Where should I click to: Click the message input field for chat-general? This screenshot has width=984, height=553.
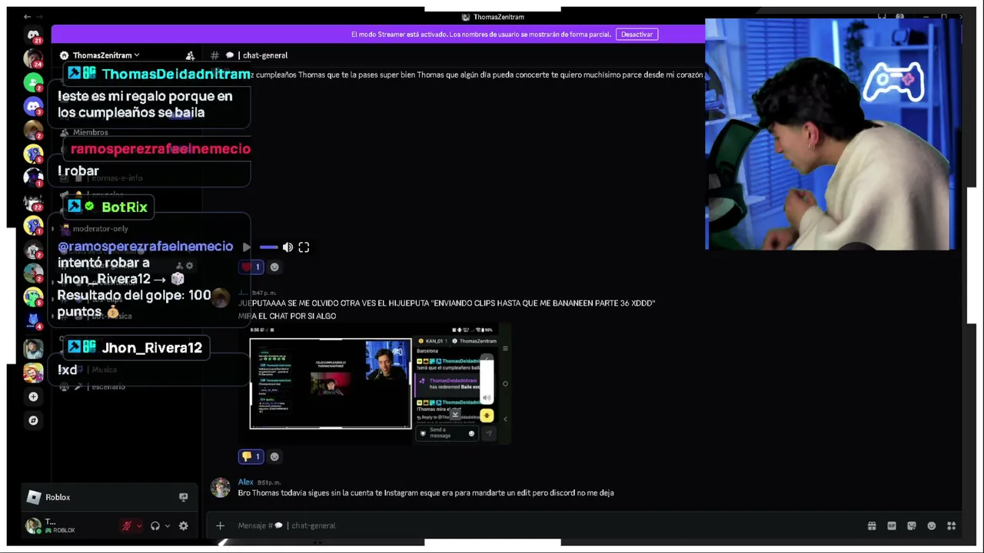tap(538, 525)
